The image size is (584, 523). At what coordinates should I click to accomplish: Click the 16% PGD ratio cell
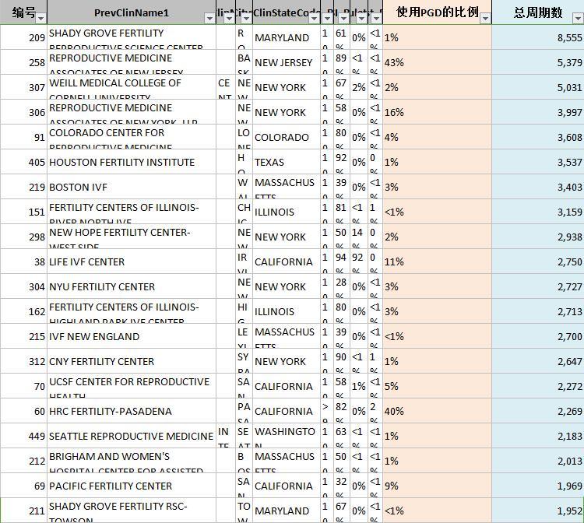point(438,112)
